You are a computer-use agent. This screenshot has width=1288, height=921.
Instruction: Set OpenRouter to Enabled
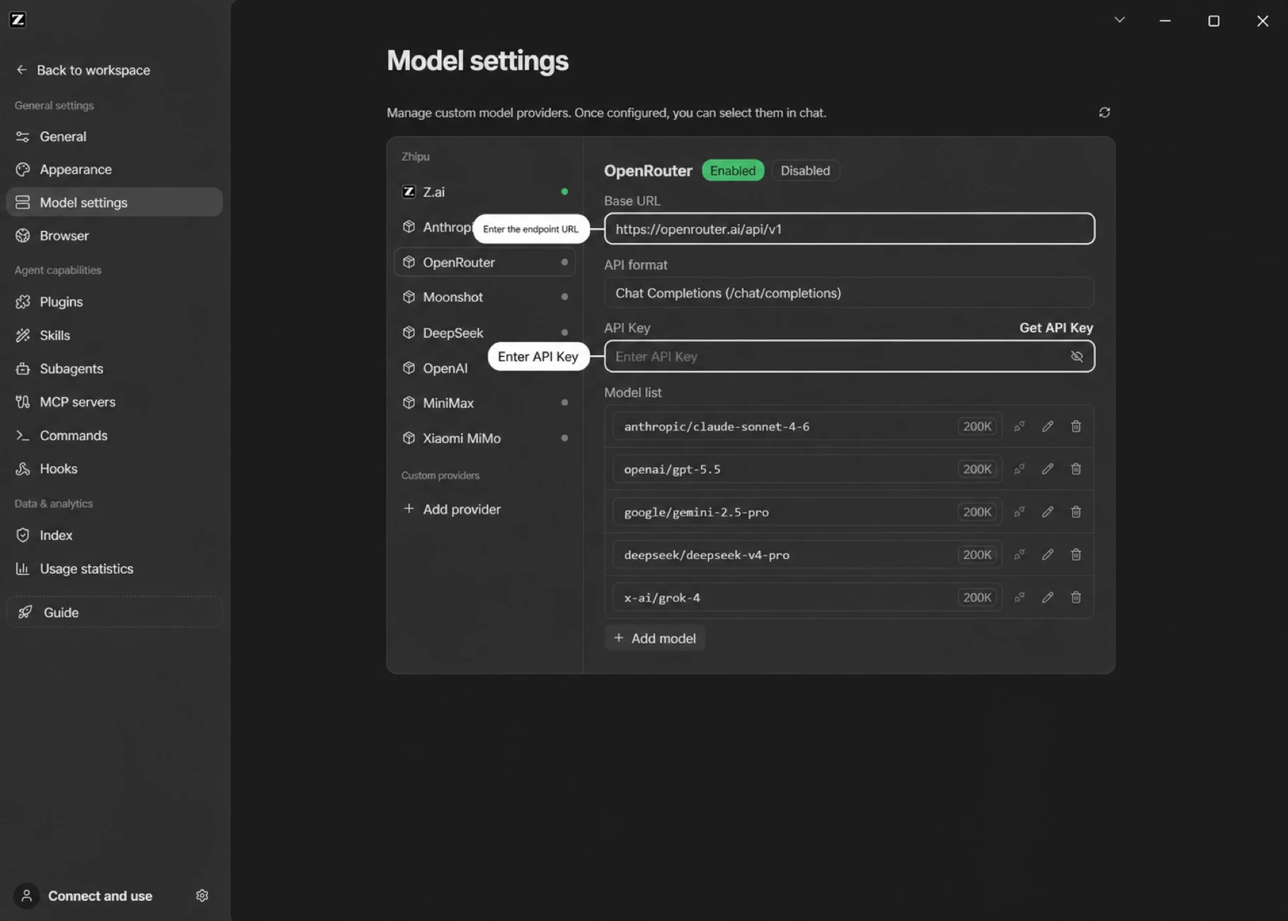[x=733, y=170]
